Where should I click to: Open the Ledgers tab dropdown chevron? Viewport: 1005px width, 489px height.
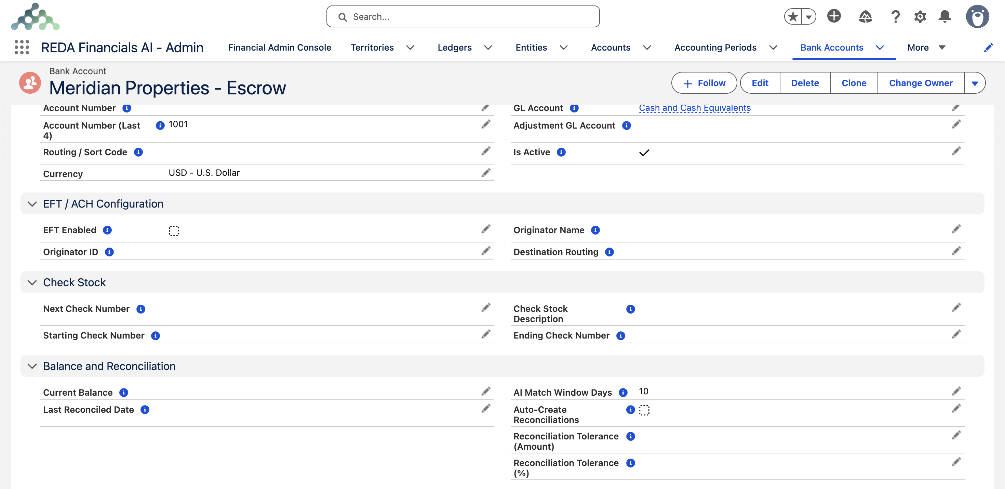pyautogui.click(x=488, y=48)
